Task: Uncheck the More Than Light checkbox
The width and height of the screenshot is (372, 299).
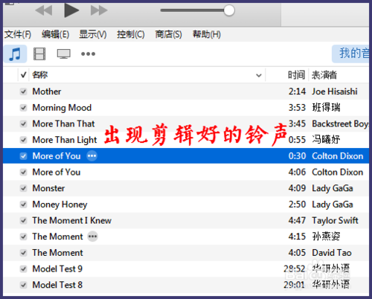Action: [x=23, y=140]
